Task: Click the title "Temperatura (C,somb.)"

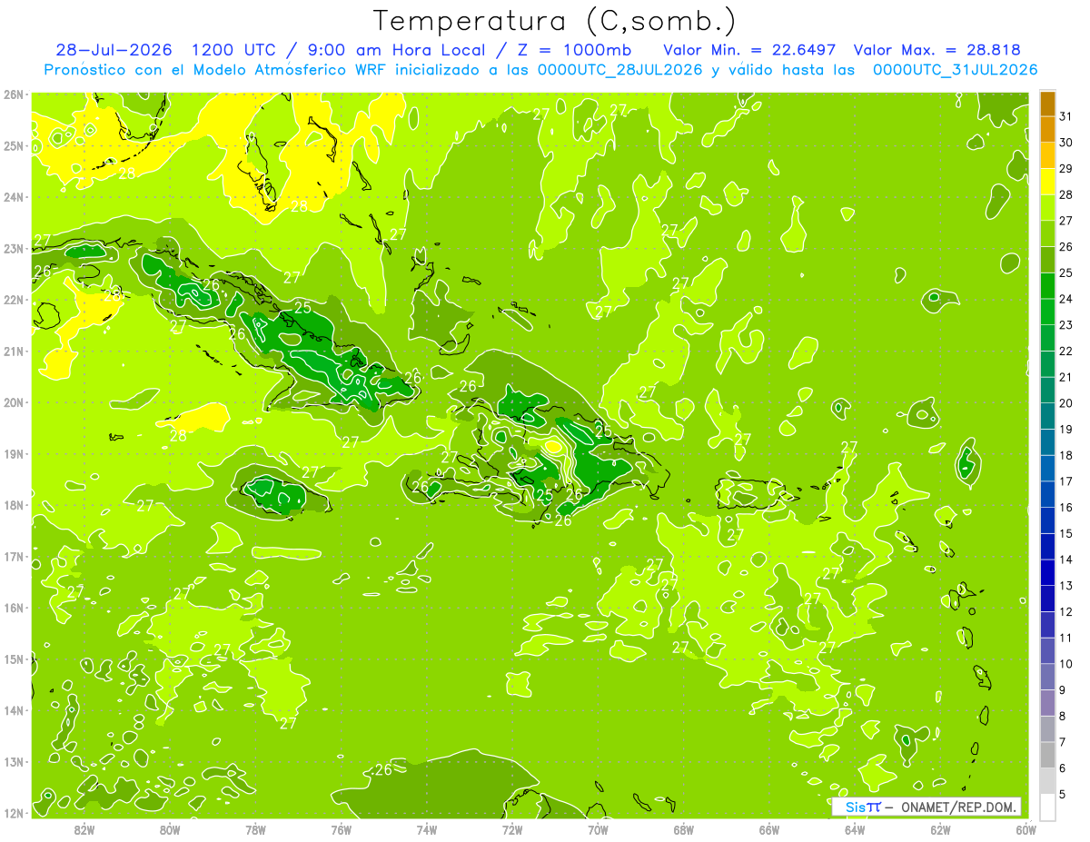Action: (x=555, y=21)
